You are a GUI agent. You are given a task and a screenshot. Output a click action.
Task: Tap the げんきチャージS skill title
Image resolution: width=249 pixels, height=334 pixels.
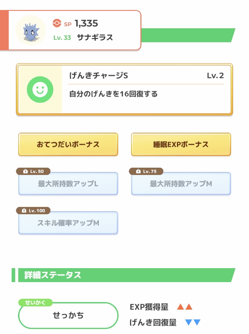(x=99, y=76)
